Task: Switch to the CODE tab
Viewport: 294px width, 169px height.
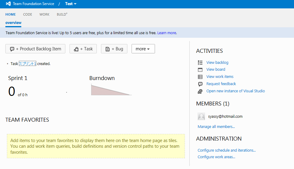Action: 28,14
